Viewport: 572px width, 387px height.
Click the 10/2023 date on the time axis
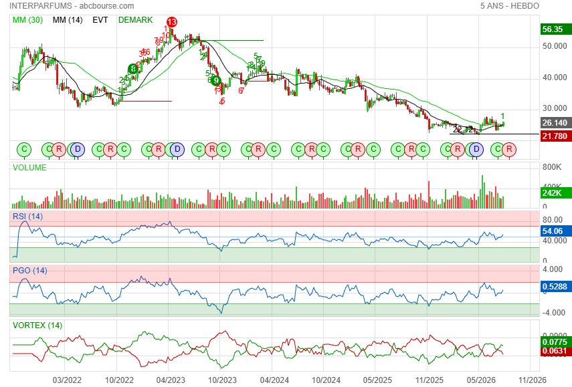pyautogui.click(x=222, y=380)
